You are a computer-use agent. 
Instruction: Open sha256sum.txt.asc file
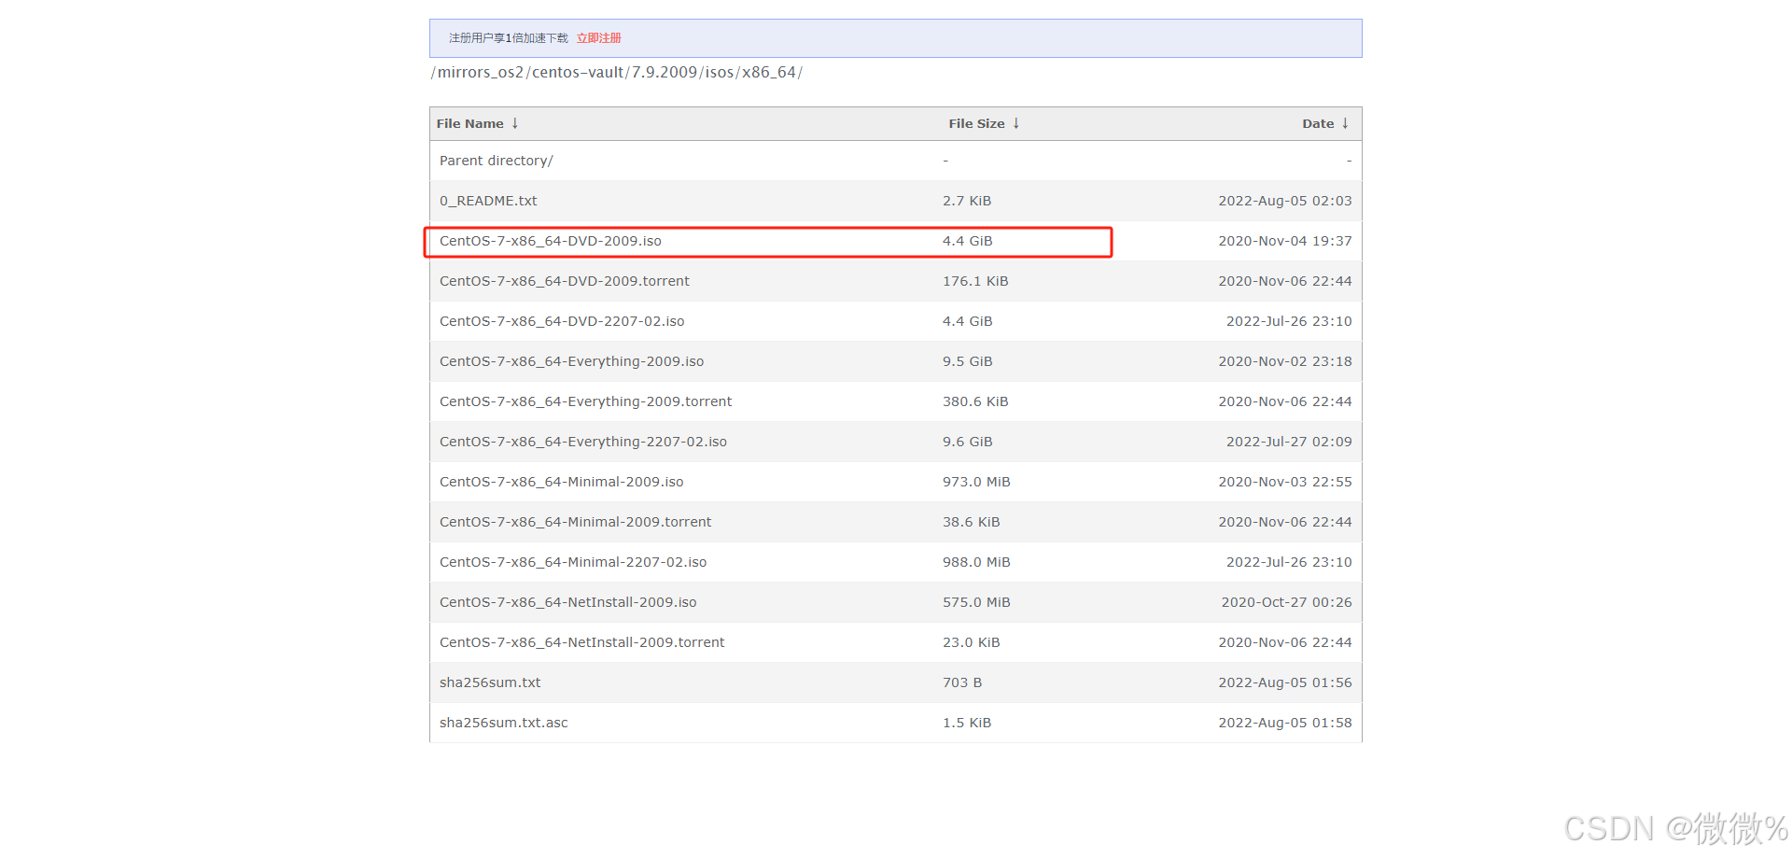click(503, 723)
